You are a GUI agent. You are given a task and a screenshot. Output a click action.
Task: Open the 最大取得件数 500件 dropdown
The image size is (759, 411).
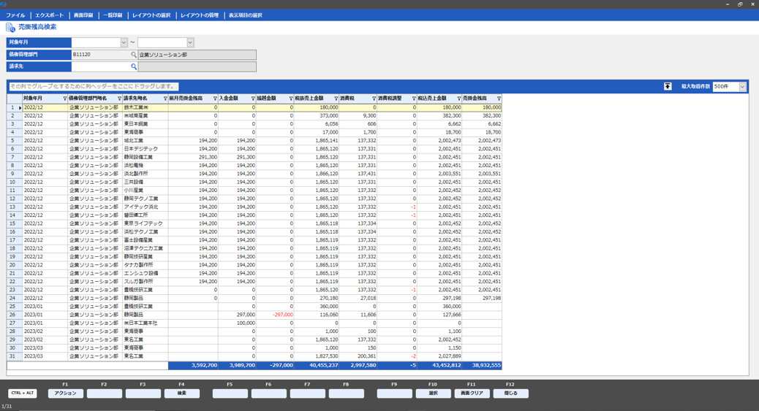742,87
